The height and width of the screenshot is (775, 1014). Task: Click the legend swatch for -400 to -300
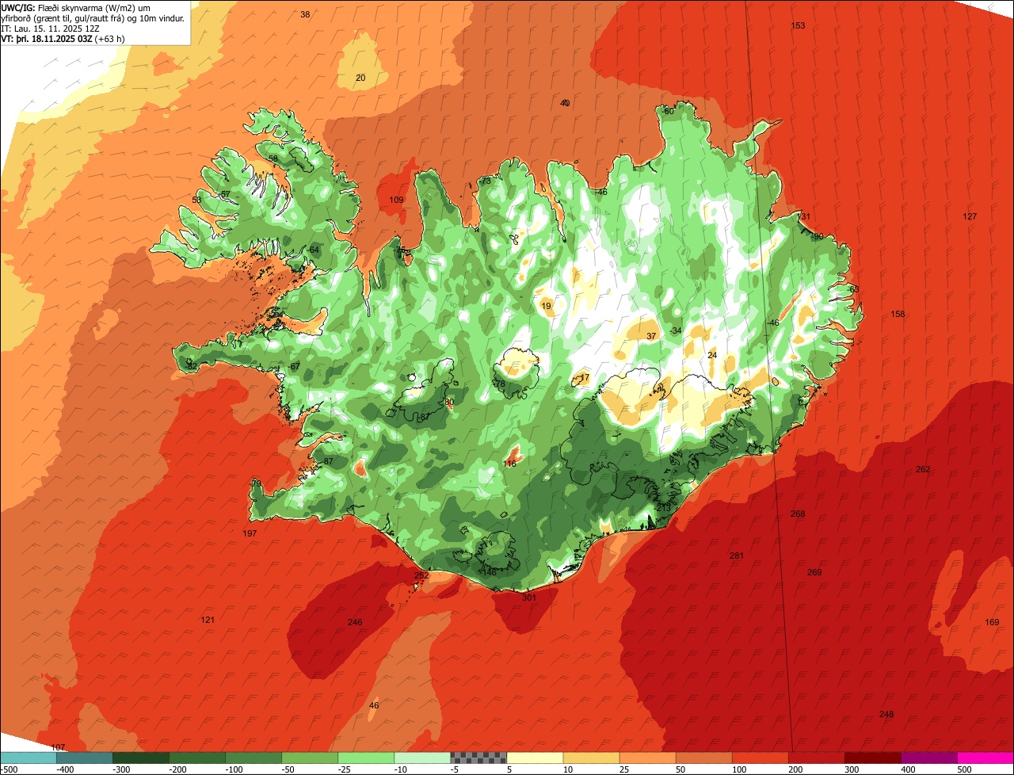point(85,758)
